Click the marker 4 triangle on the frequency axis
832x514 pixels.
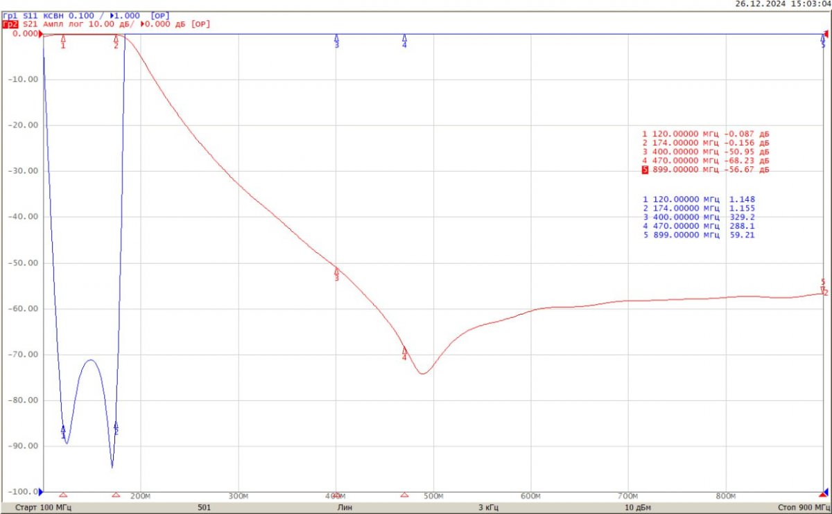[x=404, y=495]
